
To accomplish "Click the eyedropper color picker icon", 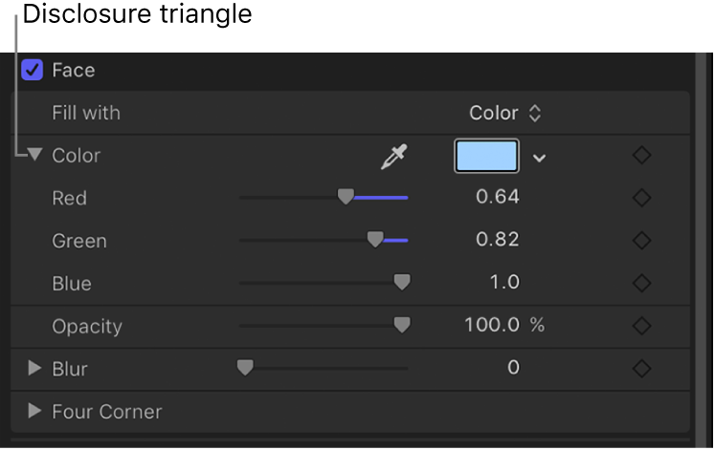I will [392, 157].
